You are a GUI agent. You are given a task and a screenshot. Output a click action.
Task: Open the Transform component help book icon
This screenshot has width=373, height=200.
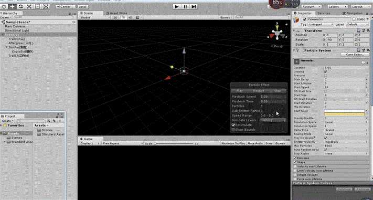coord(359,30)
